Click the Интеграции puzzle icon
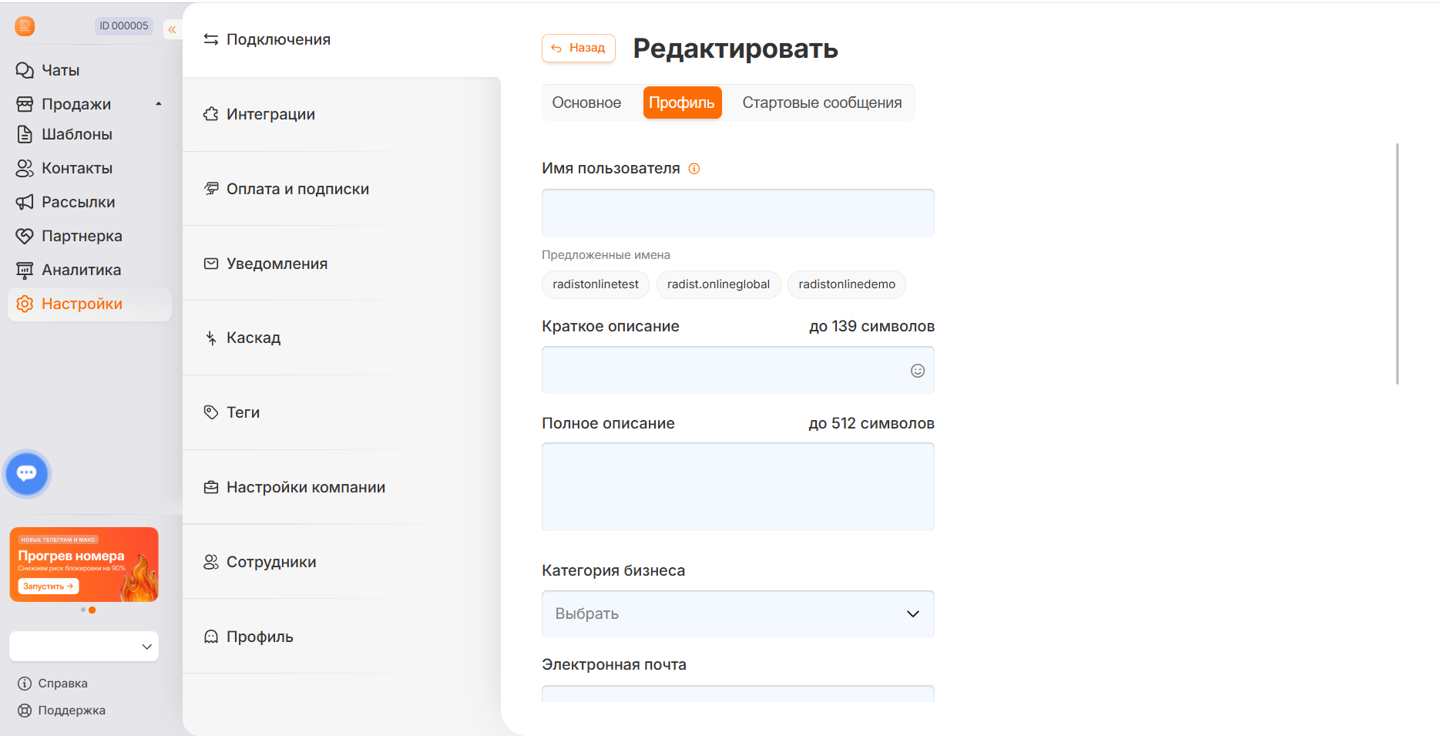Screen dimensions: 1441x736 (211, 114)
